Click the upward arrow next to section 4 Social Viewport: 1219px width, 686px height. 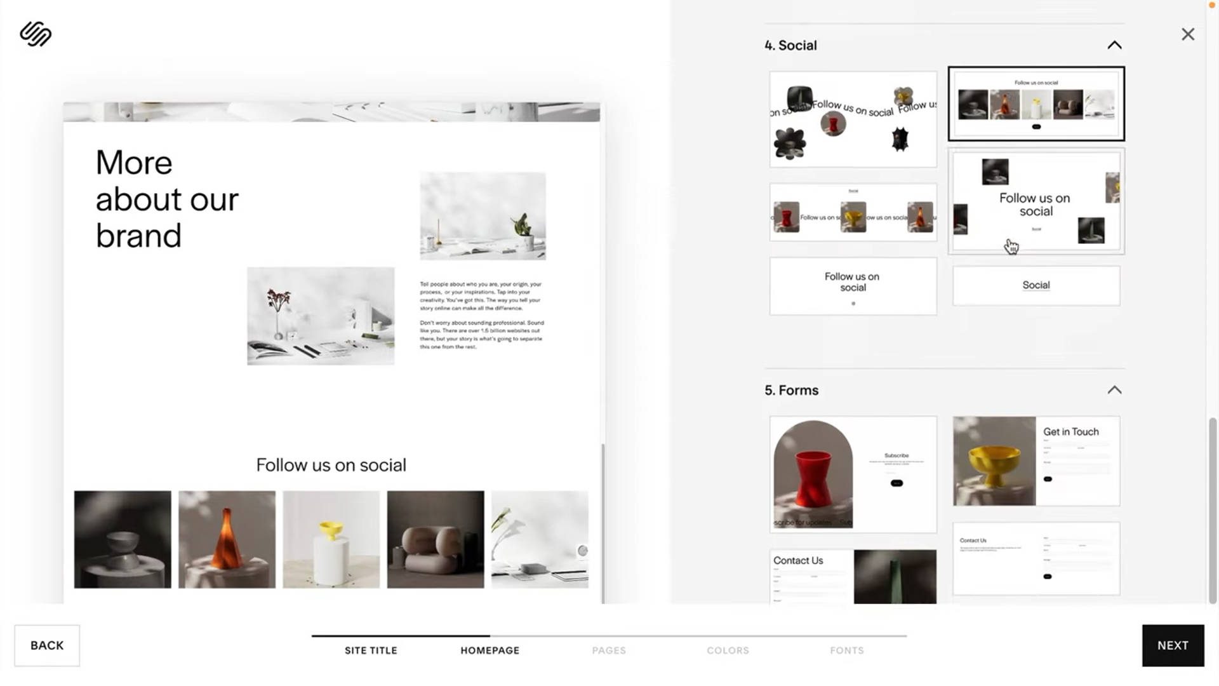[1114, 44]
